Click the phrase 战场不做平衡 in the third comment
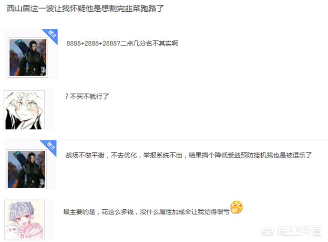 coord(85,155)
